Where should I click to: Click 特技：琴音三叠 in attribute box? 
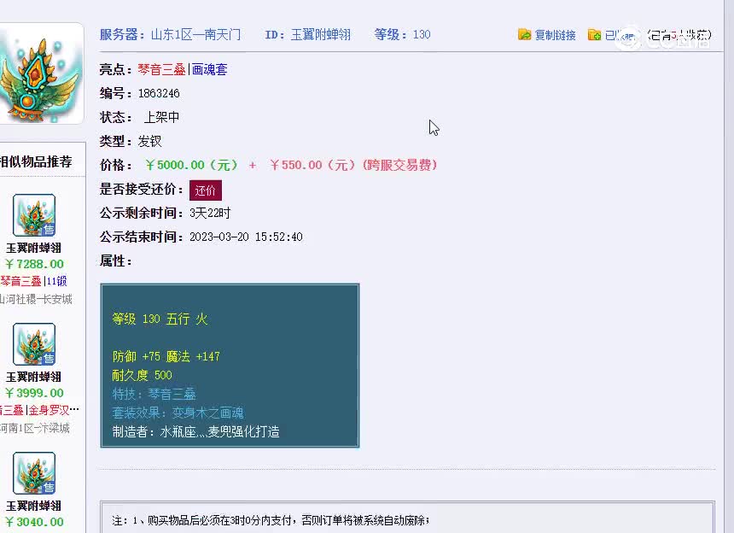click(154, 394)
